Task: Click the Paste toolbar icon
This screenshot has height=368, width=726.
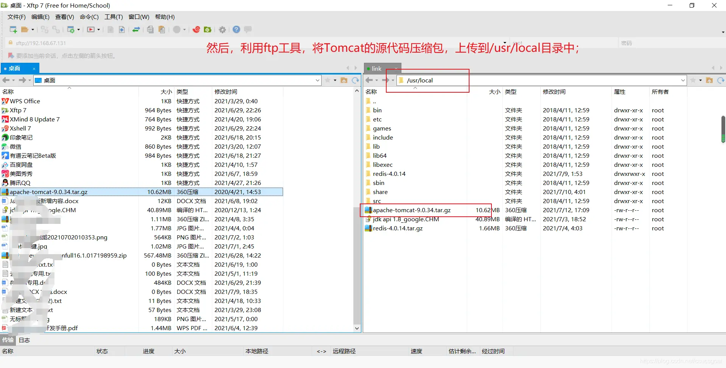Action: (162, 30)
